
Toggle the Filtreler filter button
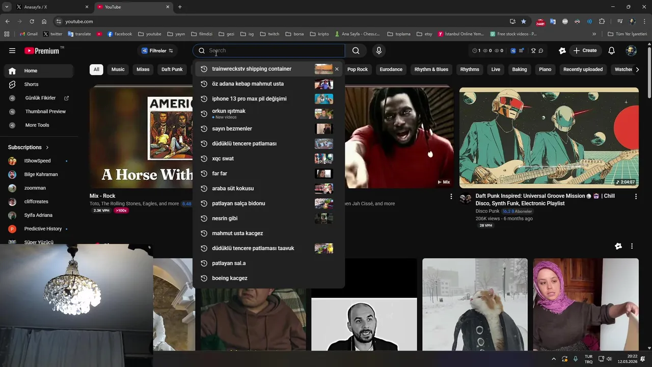tap(157, 50)
